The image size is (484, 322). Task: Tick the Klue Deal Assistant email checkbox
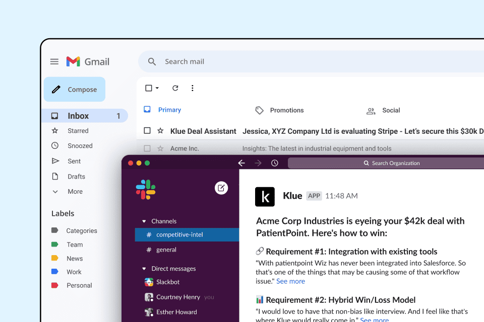tap(147, 131)
